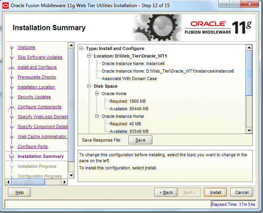This screenshot has height=213, width=263.
Task: Click the up arrow of summary tree scrollbar
Action: 249,48
